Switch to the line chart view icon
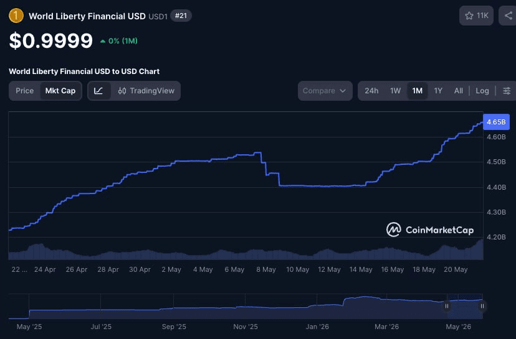Viewport: 516px width, 339px height. tap(98, 91)
